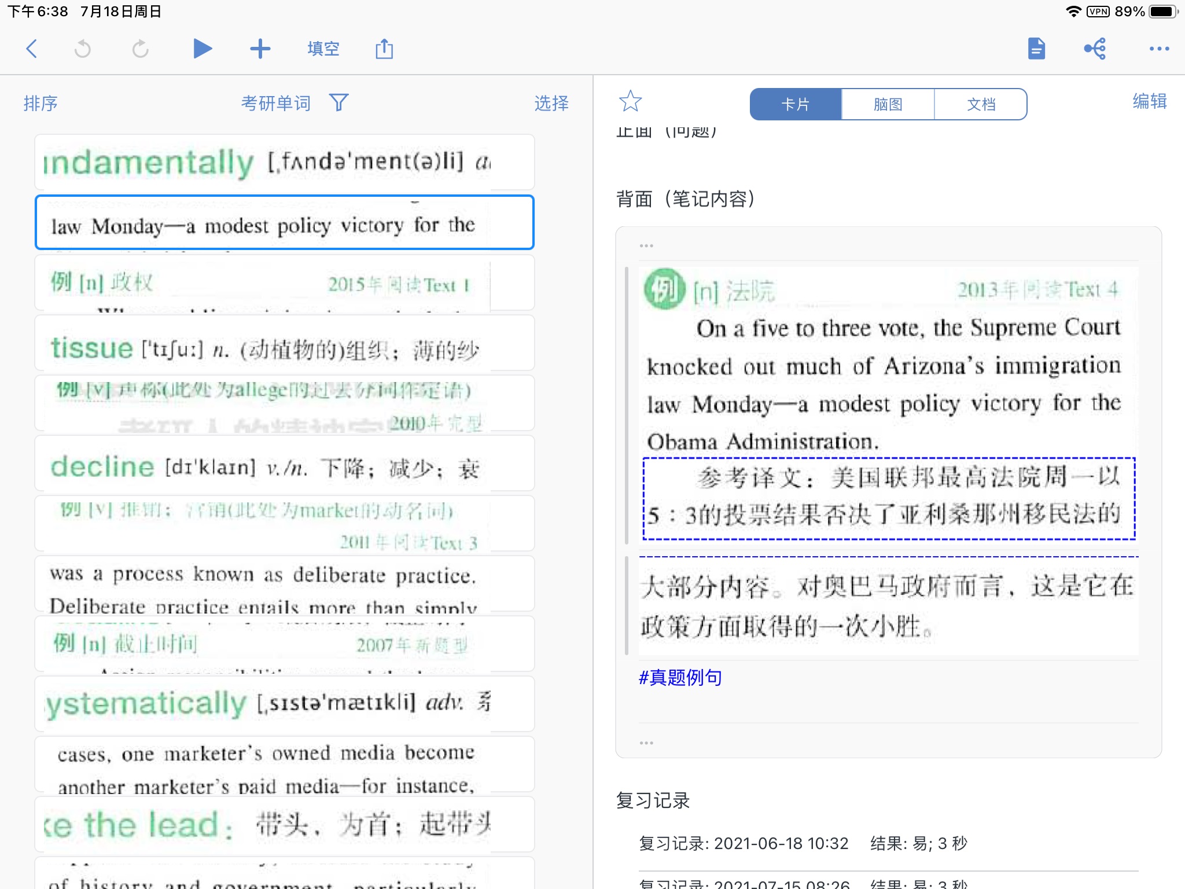This screenshot has width=1185, height=889.
Task: Open the tissue vocabulary card
Action: 284,343
